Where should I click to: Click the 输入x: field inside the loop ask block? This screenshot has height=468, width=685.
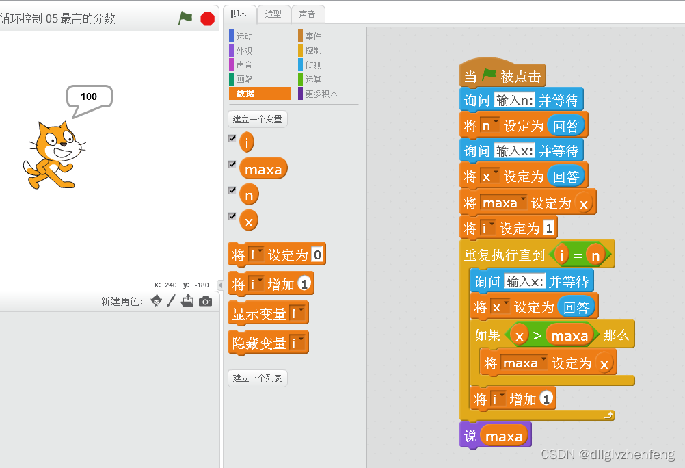[524, 281]
